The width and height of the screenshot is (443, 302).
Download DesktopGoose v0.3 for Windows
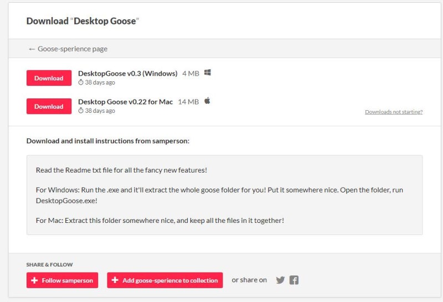point(49,78)
